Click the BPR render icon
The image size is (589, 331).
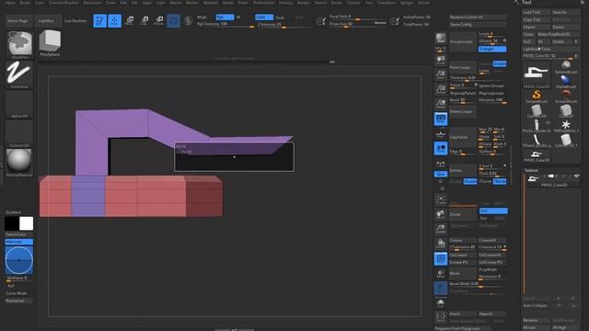[x=441, y=39]
